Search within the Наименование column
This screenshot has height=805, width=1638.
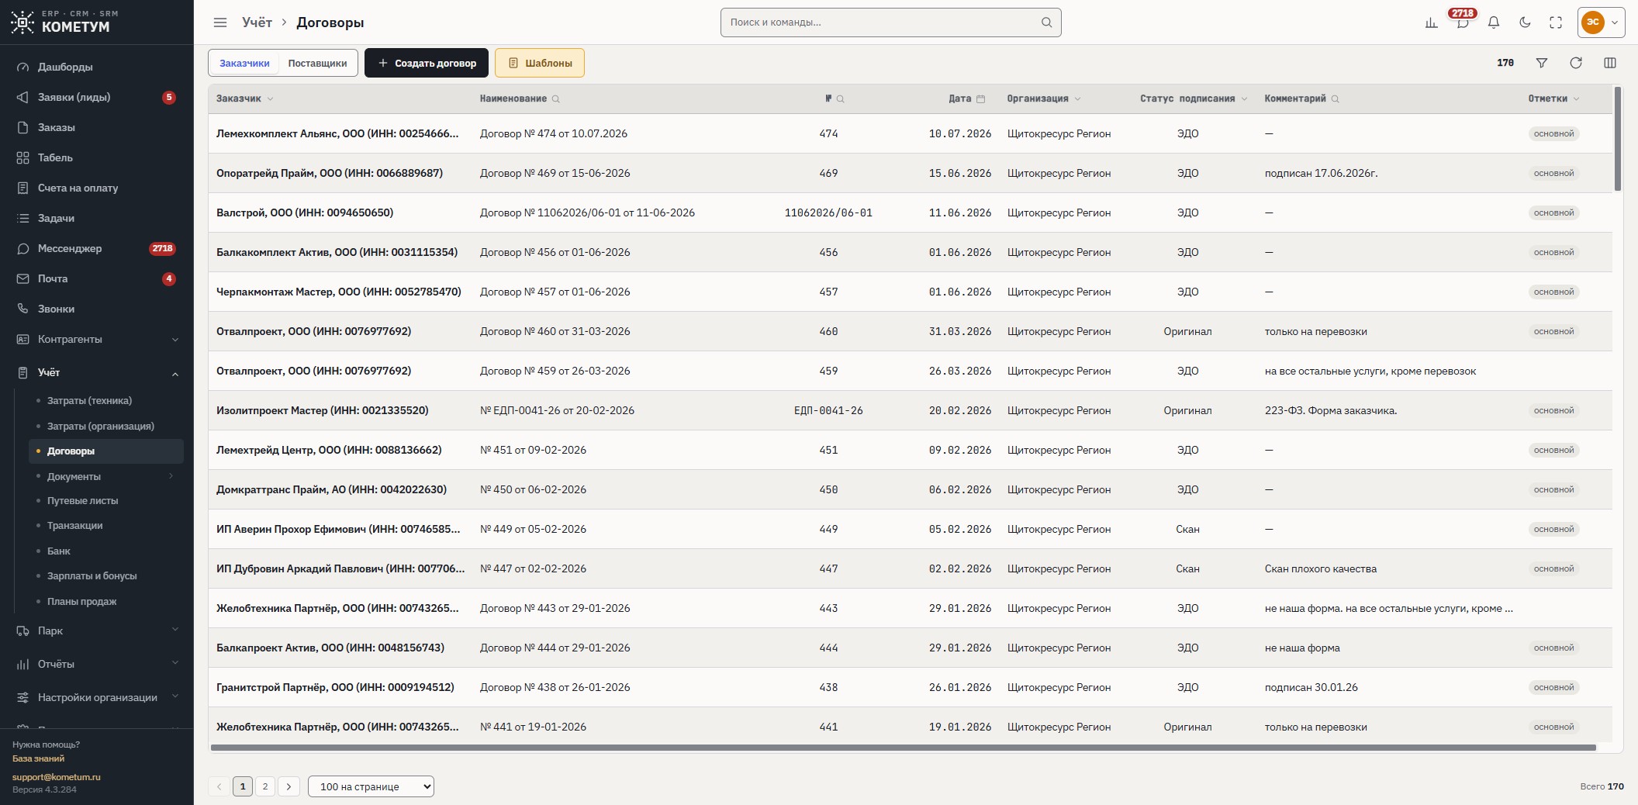(x=555, y=98)
